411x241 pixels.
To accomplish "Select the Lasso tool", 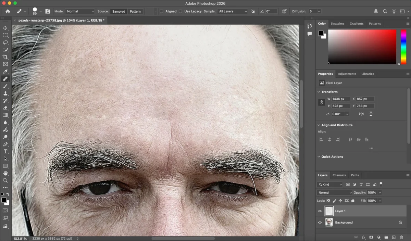I will (x=5, y=42).
